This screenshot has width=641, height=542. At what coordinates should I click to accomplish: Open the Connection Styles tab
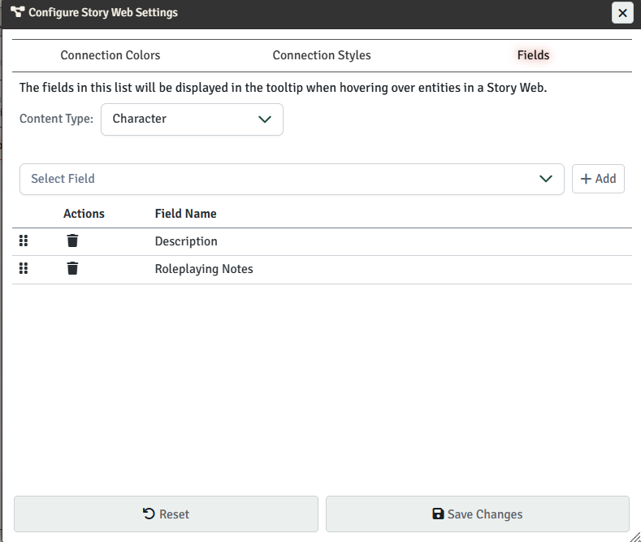pyautogui.click(x=322, y=55)
